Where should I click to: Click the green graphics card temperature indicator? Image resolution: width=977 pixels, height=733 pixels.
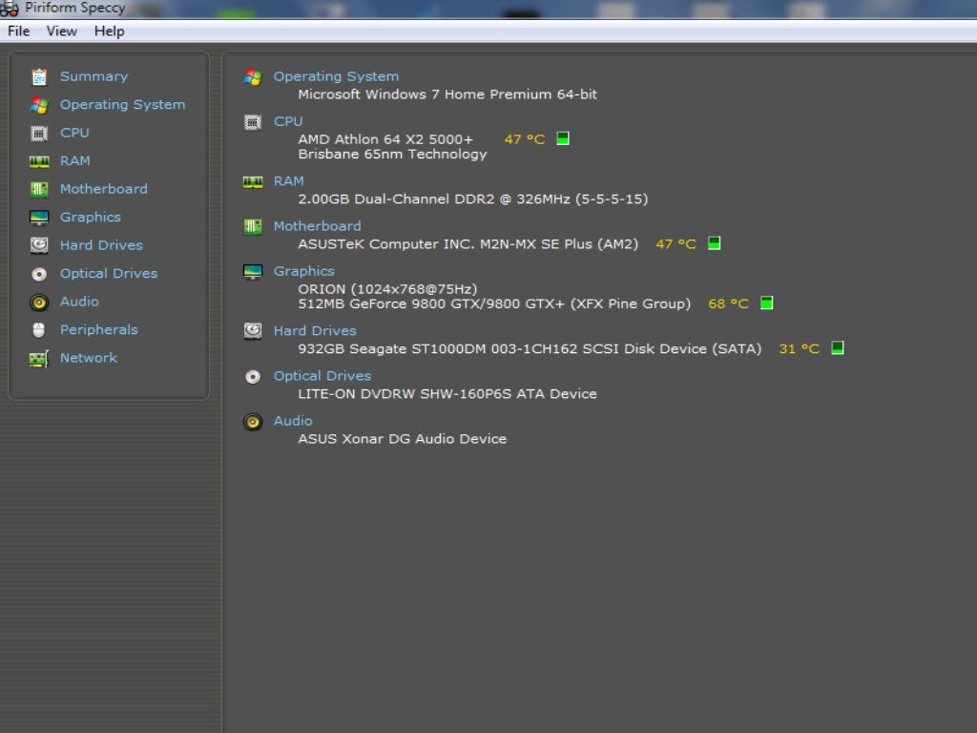[x=766, y=304]
